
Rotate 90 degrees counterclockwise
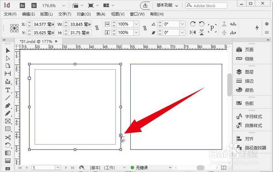coord(202,24)
